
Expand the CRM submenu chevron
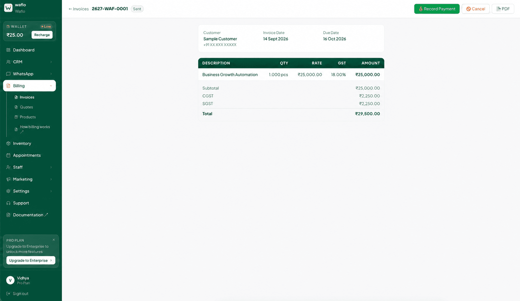pyautogui.click(x=51, y=62)
